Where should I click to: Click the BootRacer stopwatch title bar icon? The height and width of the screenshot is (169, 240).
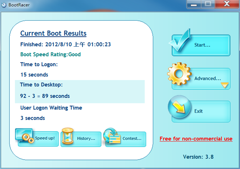(4, 5)
